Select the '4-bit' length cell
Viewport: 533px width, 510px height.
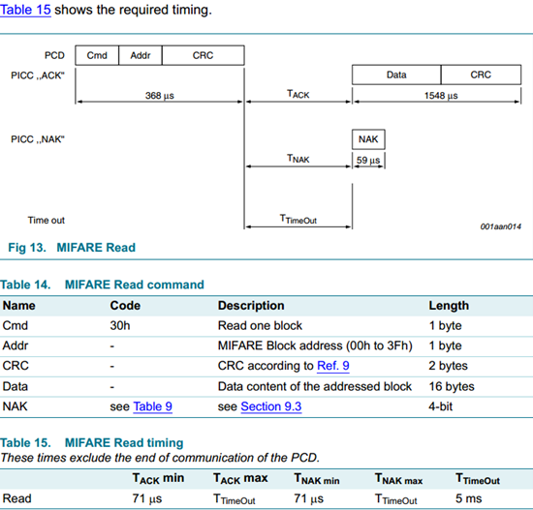click(x=441, y=406)
